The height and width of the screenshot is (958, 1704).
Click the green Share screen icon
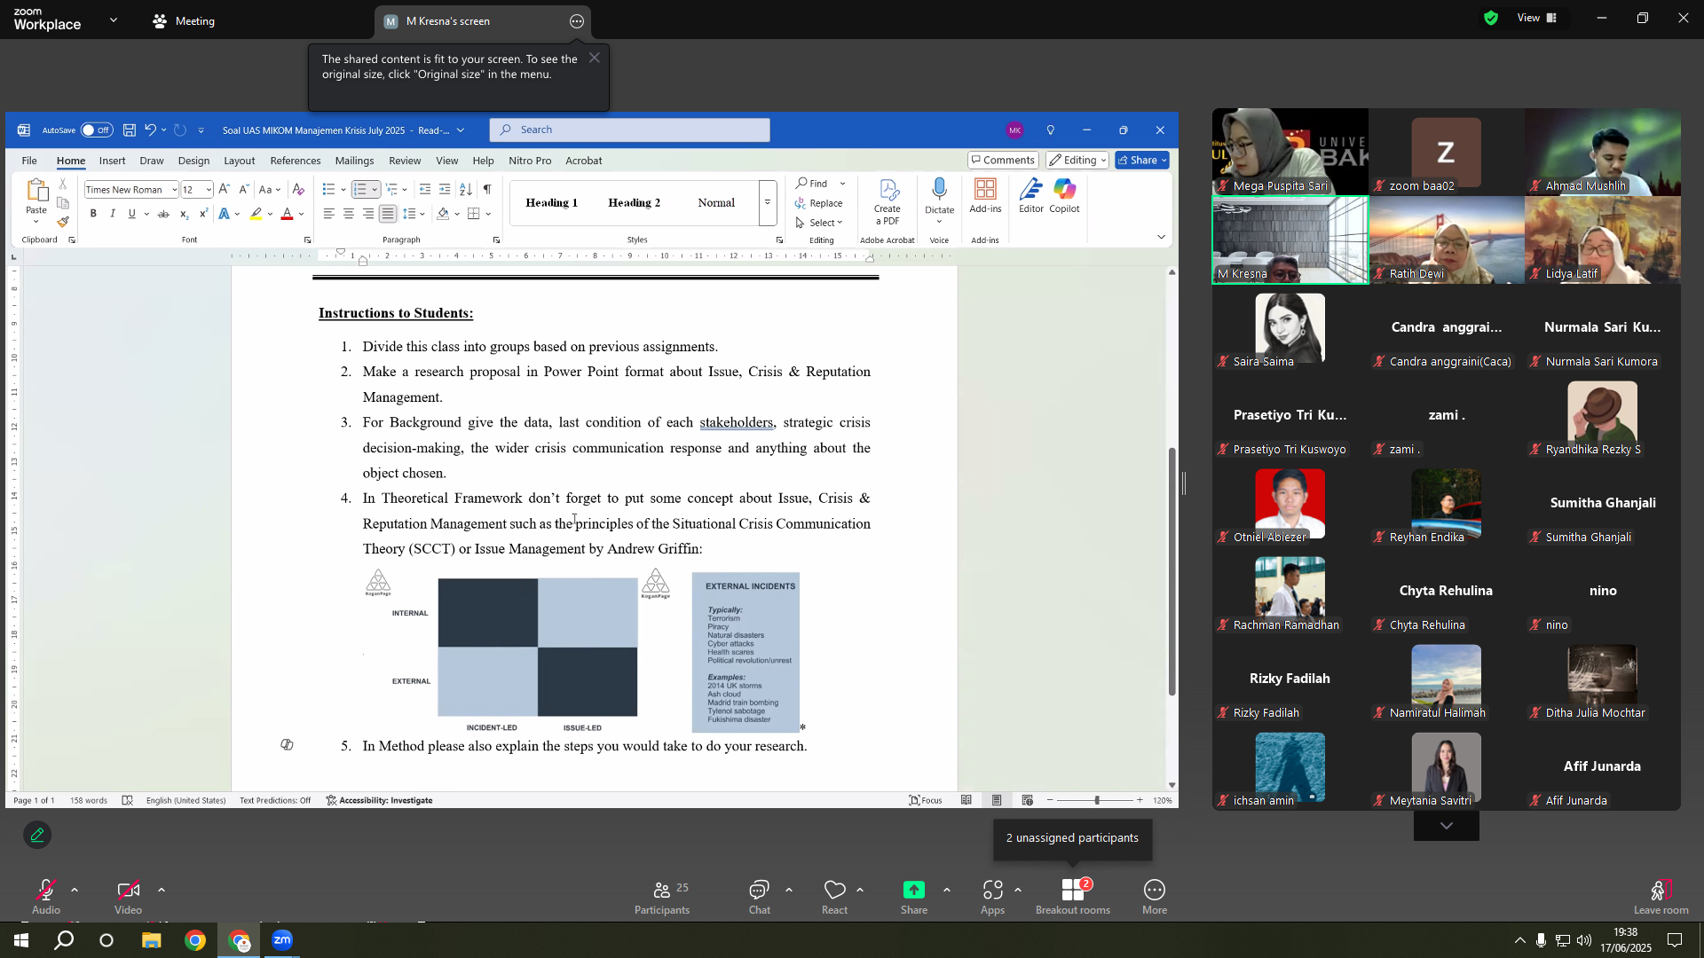(x=913, y=890)
